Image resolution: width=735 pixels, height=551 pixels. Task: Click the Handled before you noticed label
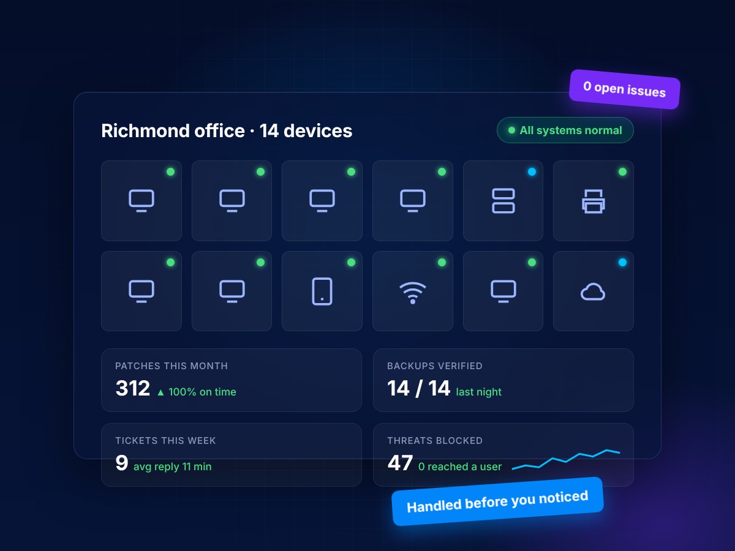tap(497, 501)
